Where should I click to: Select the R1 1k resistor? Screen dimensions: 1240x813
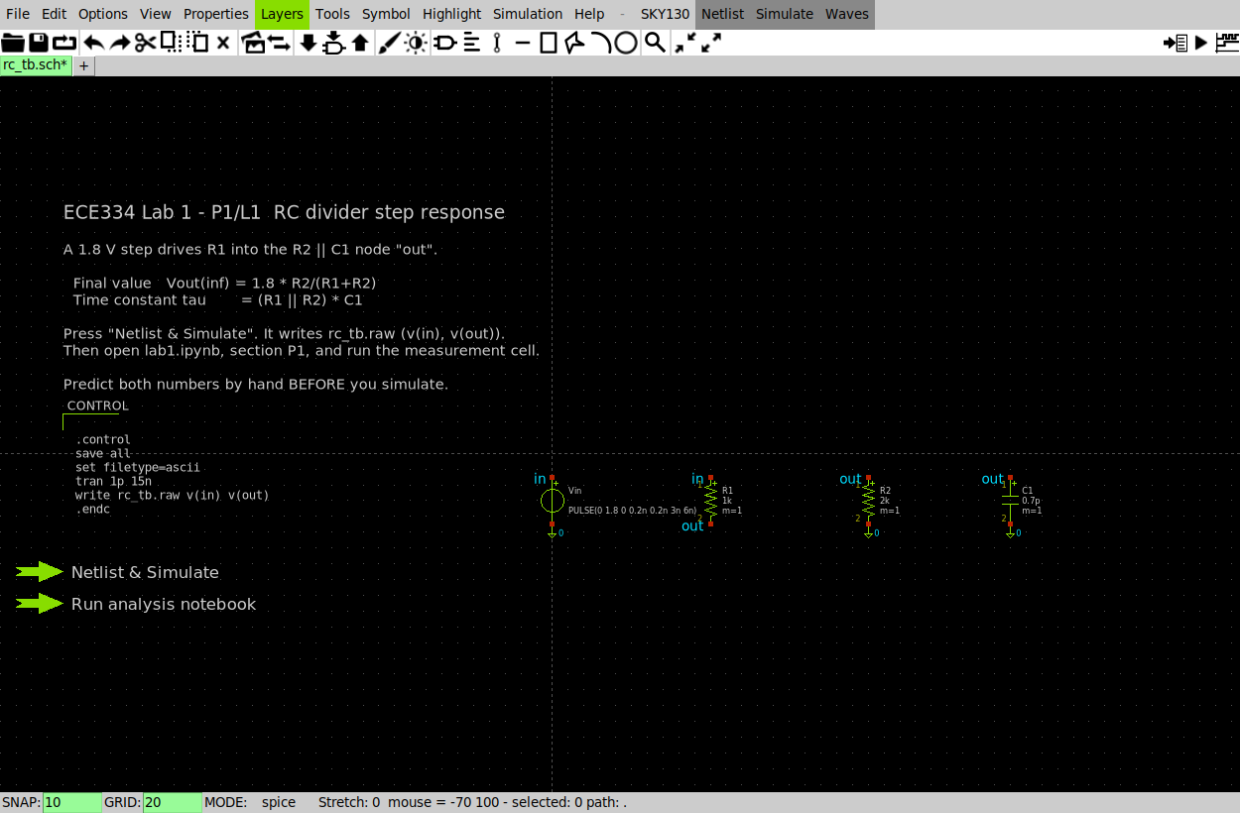click(710, 501)
